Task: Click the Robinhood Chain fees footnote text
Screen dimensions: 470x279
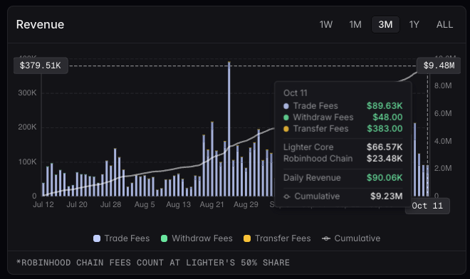Action: (x=153, y=263)
